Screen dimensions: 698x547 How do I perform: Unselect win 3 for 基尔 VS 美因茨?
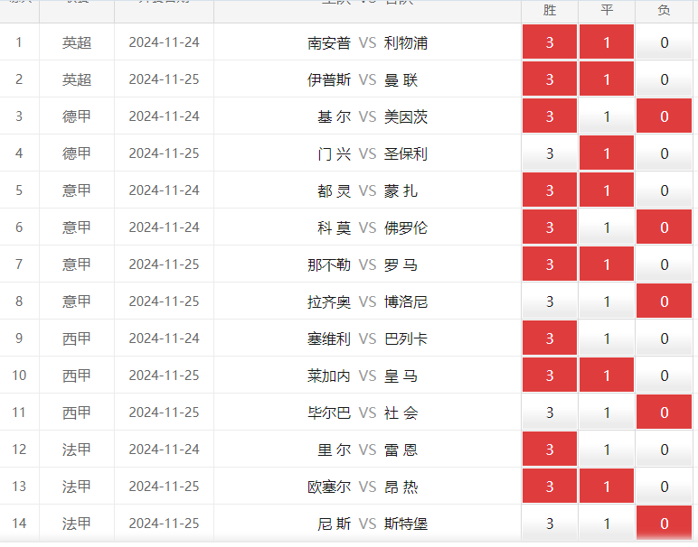[x=550, y=116]
